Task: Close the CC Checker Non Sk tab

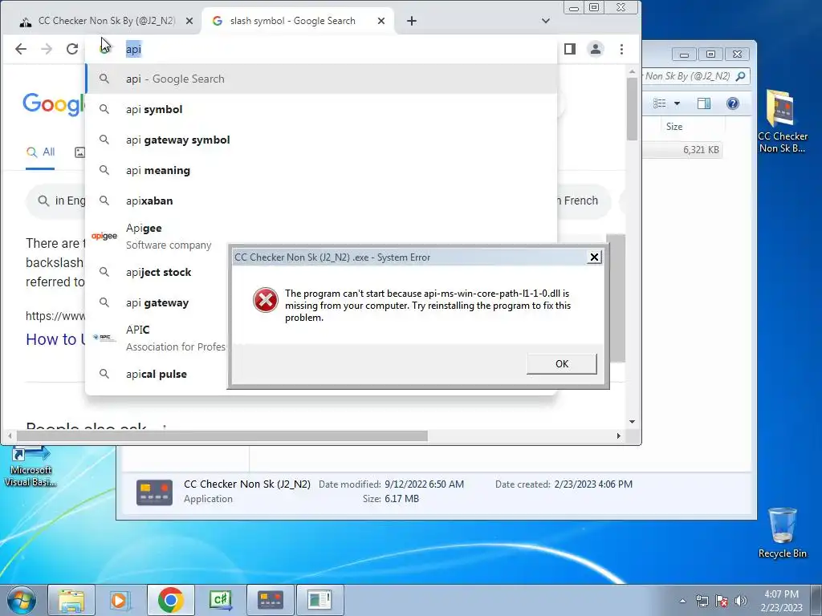Action: (x=189, y=21)
